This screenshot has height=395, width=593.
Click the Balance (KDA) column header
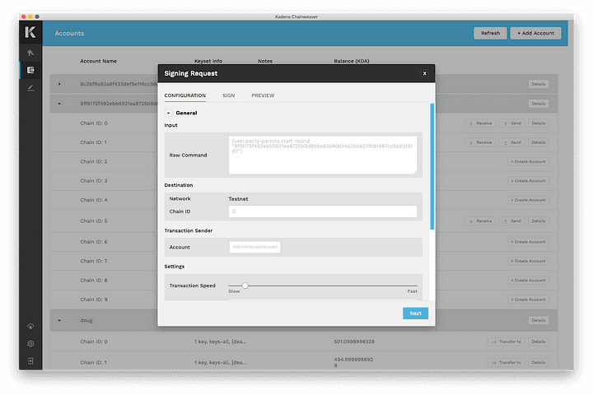pos(352,61)
